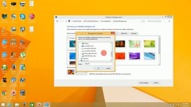Select Local Disk (G:) (E:) in folder tree
Screen dimensions: 191x107
90,51
